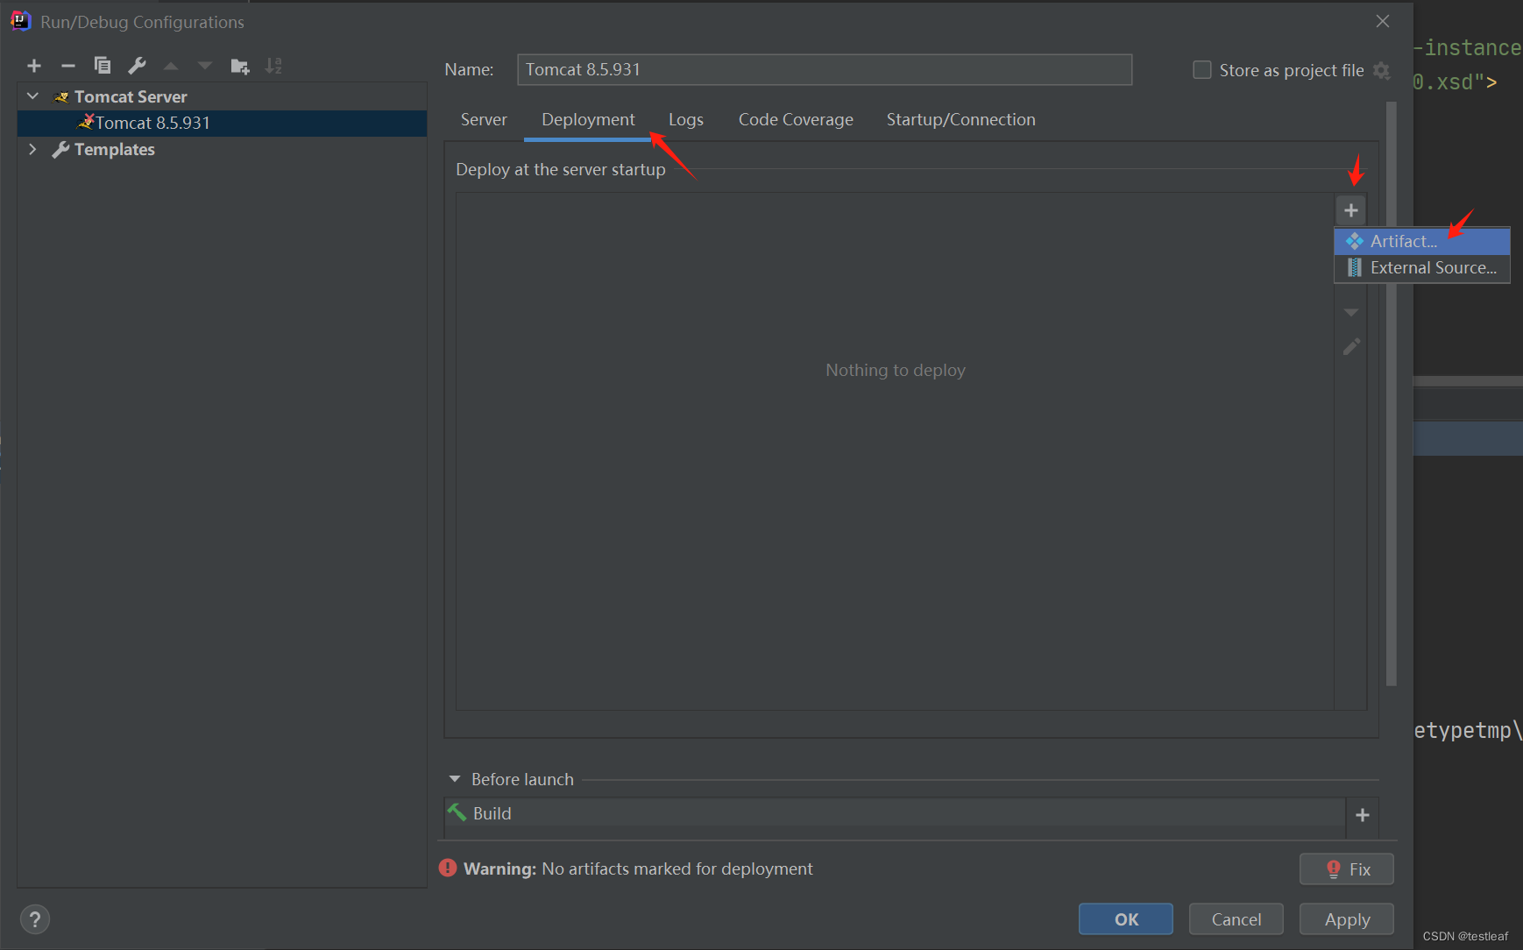Image resolution: width=1523 pixels, height=950 pixels.
Task: Open the Logs tab
Action: pyautogui.click(x=686, y=119)
